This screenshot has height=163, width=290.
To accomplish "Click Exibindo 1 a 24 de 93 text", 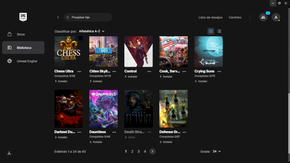I will (x=70, y=151).
